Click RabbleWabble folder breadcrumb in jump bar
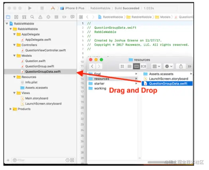 [139, 17]
